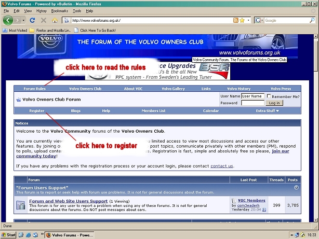Open com3eaderh user profile link
Screen dimensions: 319x239
[248, 205]
